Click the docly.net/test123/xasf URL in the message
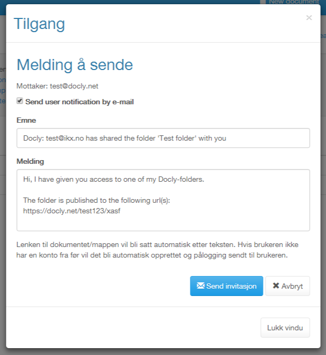Screen dimensions: 326x355 (x=72, y=211)
